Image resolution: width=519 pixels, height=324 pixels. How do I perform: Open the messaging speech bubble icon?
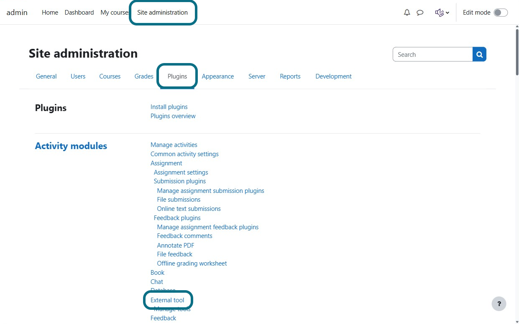420,13
